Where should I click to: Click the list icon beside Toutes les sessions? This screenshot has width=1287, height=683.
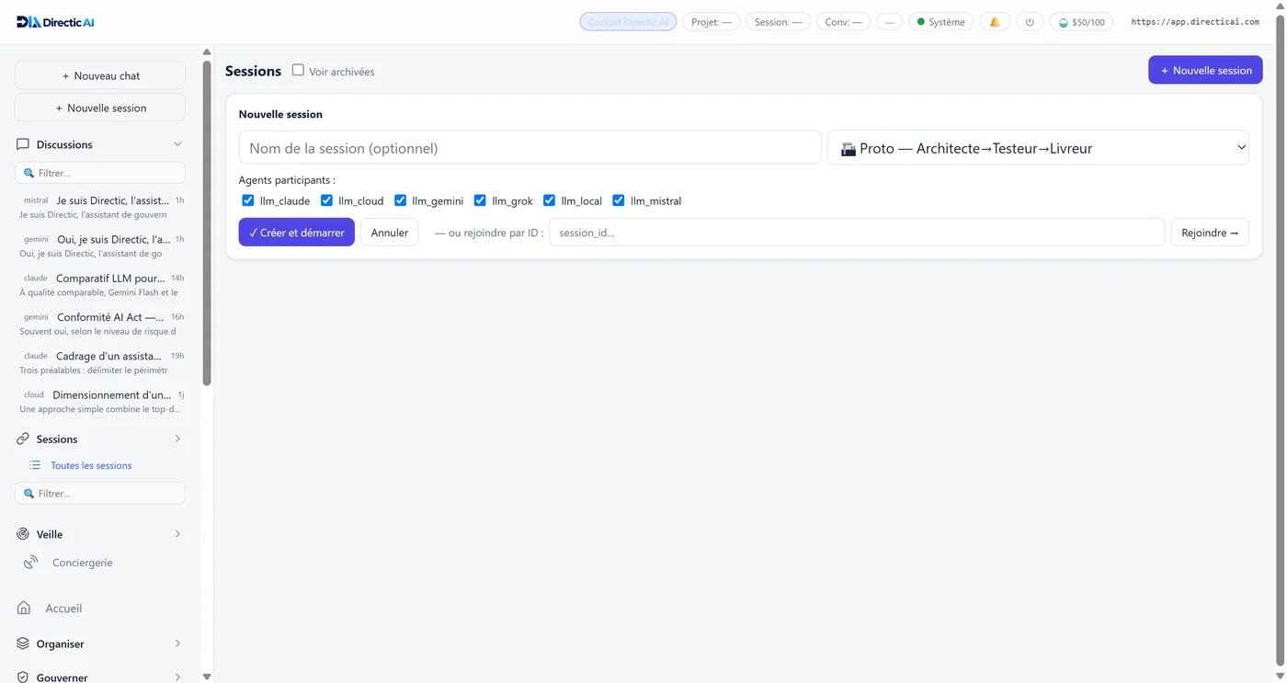(x=35, y=465)
